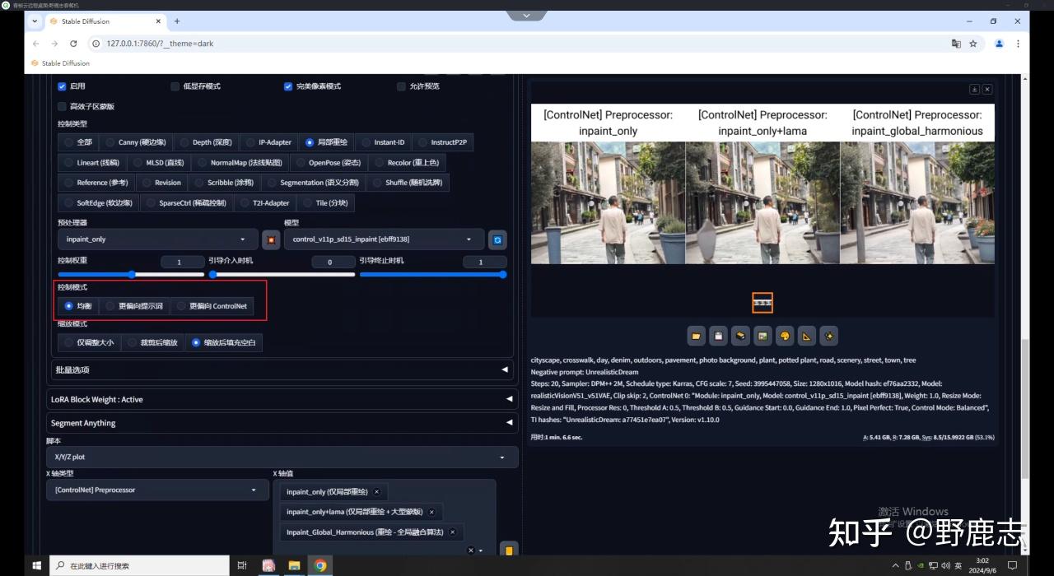Select the gallery thumbnail below the preview
The width and height of the screenshot is (1054, 576).
pos(762,303)
